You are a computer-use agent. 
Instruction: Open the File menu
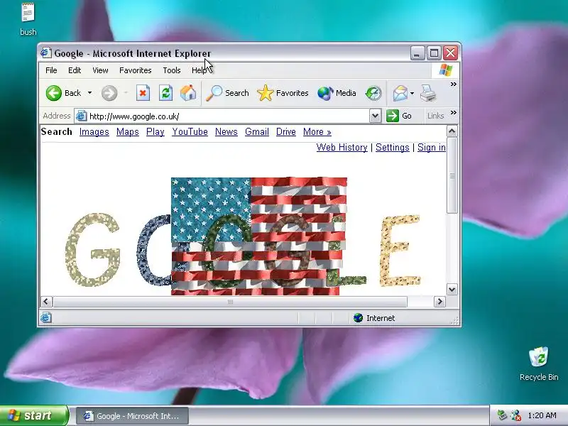(x=51, y=70)
